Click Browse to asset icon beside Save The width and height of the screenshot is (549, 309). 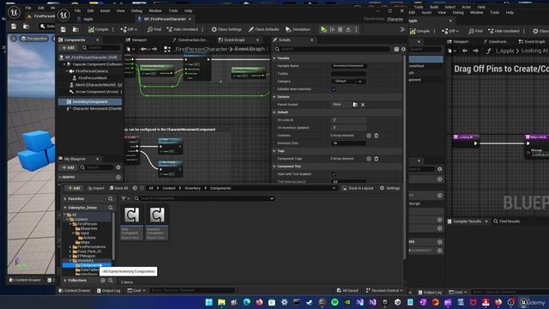pos(75,29)
